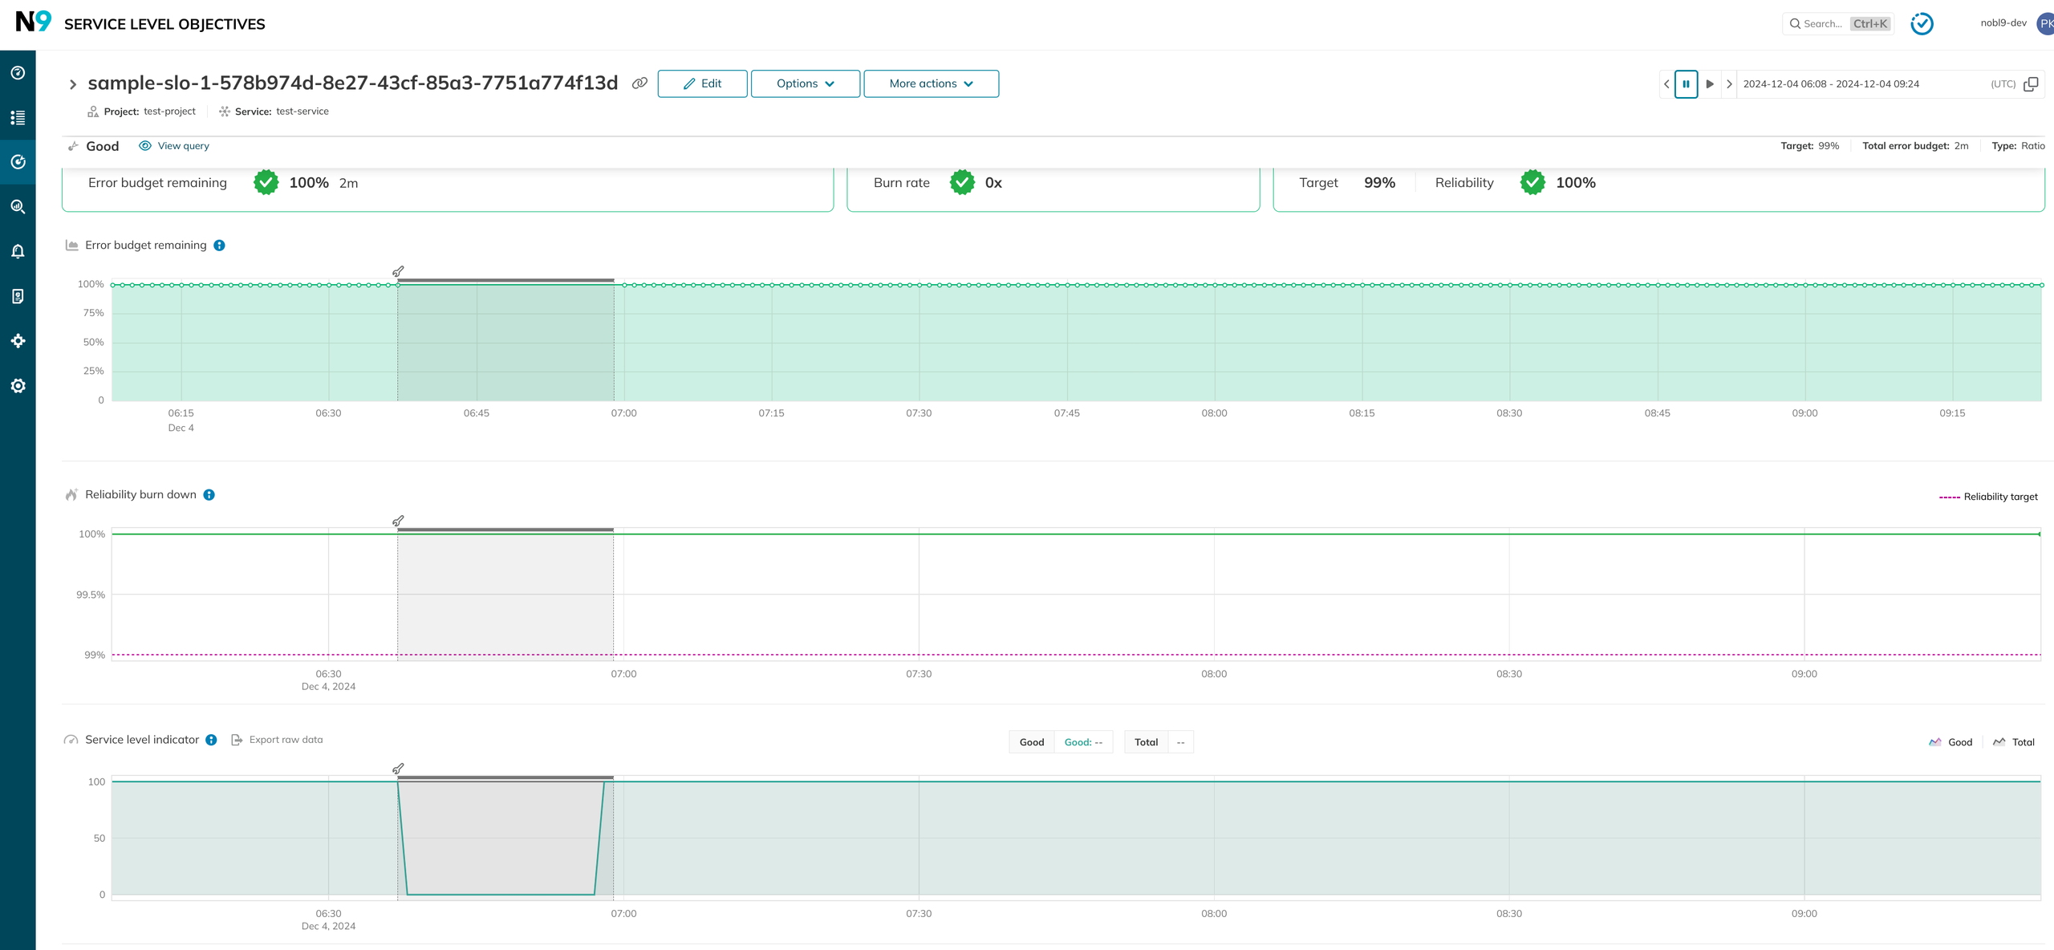Click the Search field
This screenshot has width=2054, height=950.
pos(1837,24)
